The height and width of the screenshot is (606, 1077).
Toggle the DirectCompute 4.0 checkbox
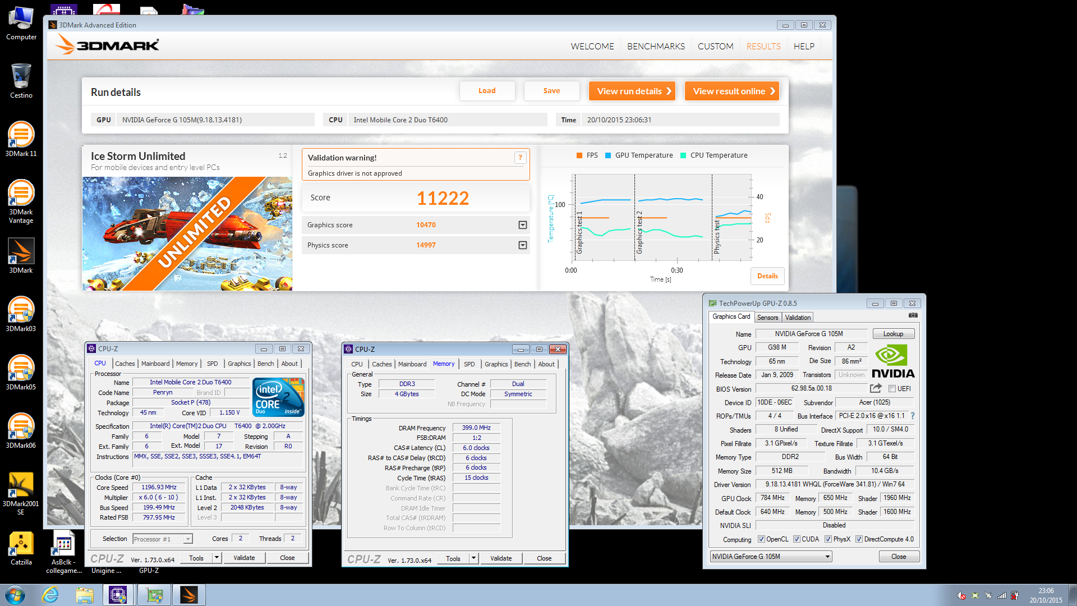[x=859, y=539]
